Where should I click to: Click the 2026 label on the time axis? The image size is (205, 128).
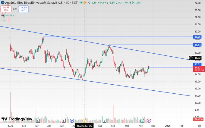click(x=168, y=126)
